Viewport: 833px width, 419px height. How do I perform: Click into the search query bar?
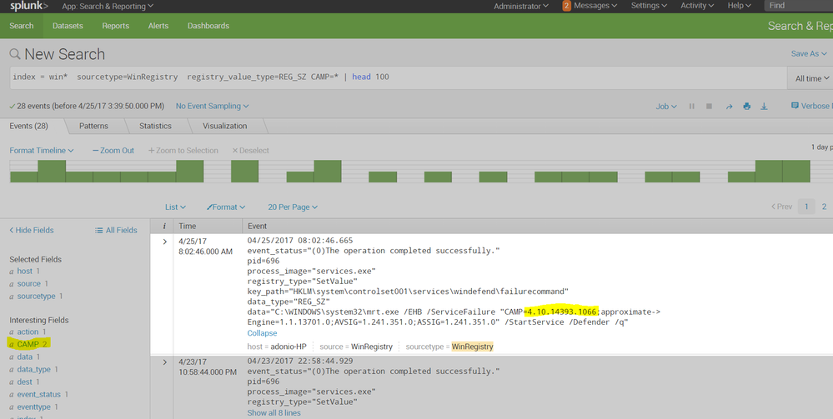pyautogui.click(x=398, y=77)
